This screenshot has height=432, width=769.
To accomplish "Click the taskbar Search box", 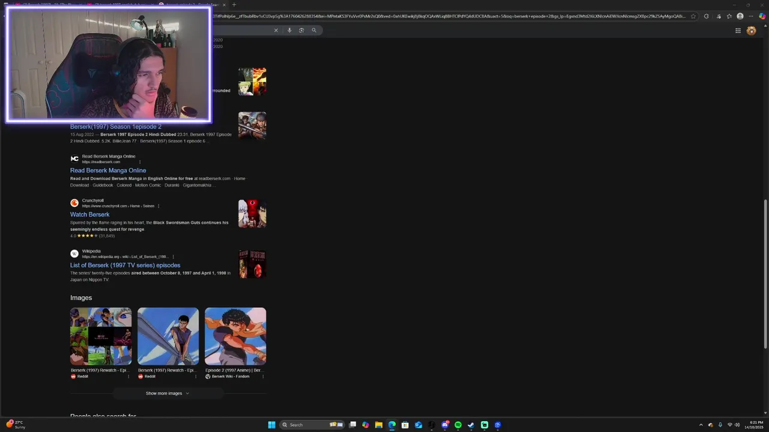I will tap(311, 425).
